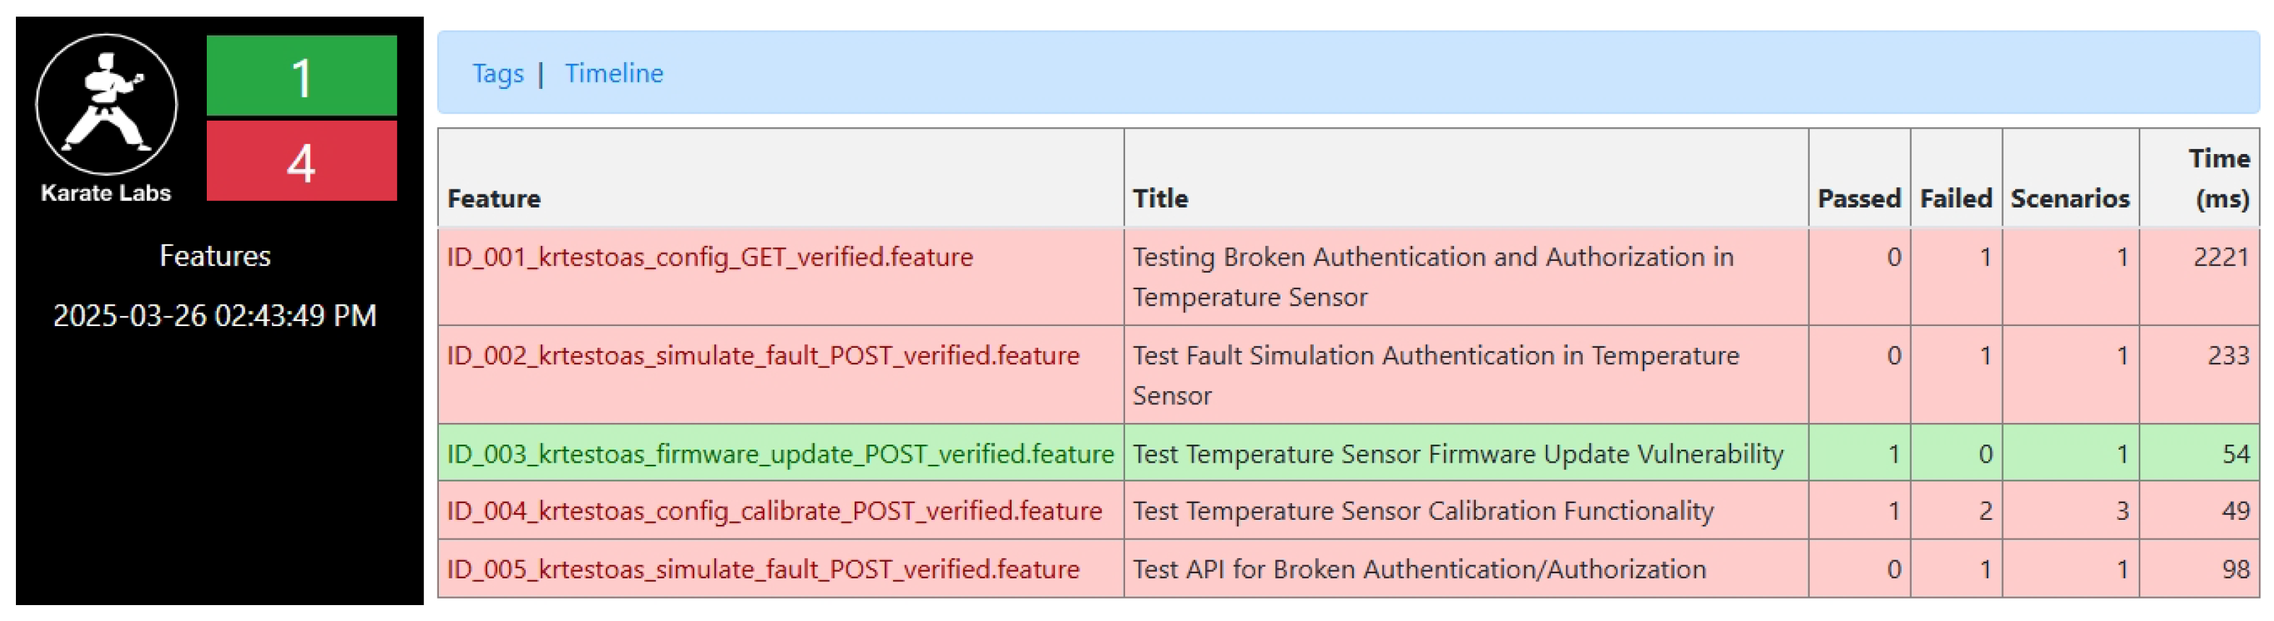This screenshot has width=2274, height=621.
Task: Click the report timestamp 2025-03-26 02:43:49 PM
Action: pyautogui.click(x=215, y=316)
